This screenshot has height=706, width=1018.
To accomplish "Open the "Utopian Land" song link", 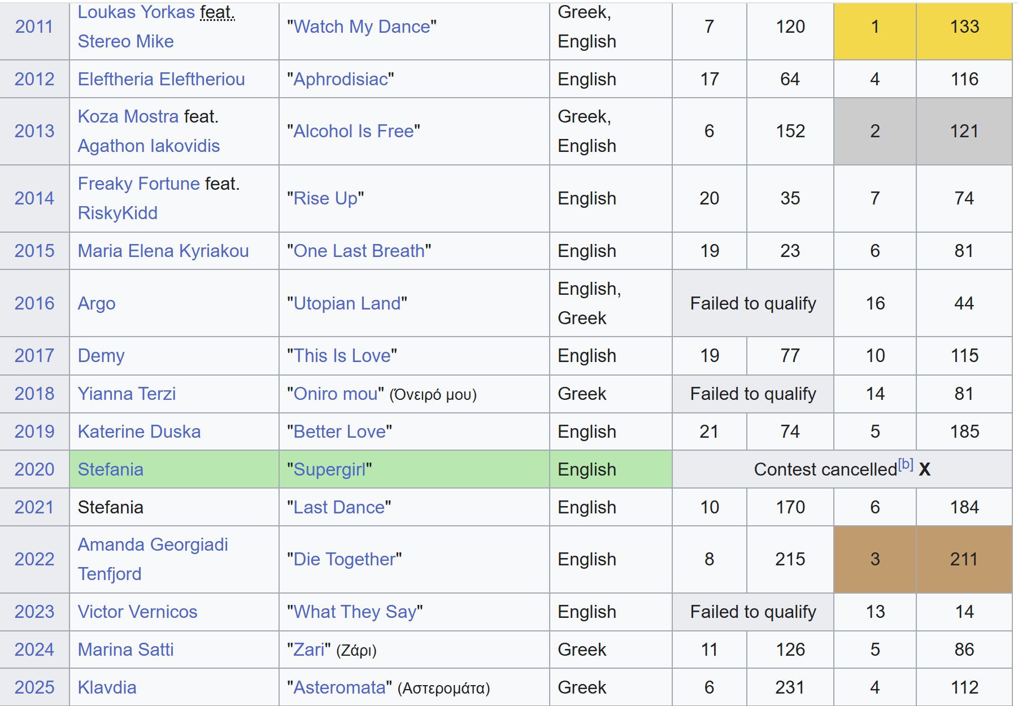I will 347,303.
